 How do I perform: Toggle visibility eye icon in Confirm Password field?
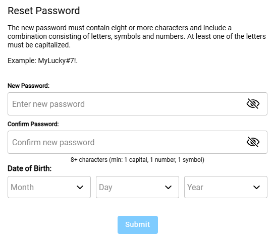point(253,142)
